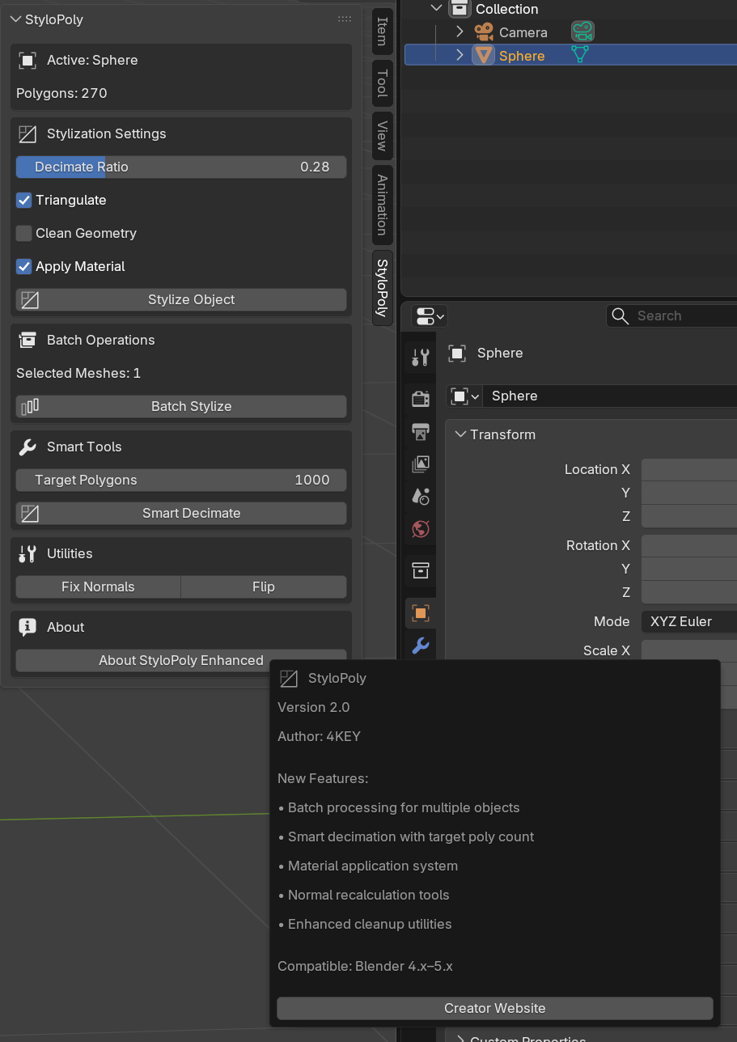
Task: Click the 'Polygons: 270' text
Action: [61, 93]
